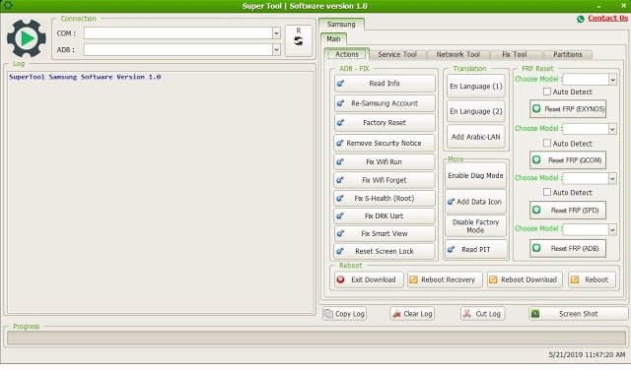631x370 pixels.
Task: Click the Enable Diag Mode button
Action: tap(475, 175)
